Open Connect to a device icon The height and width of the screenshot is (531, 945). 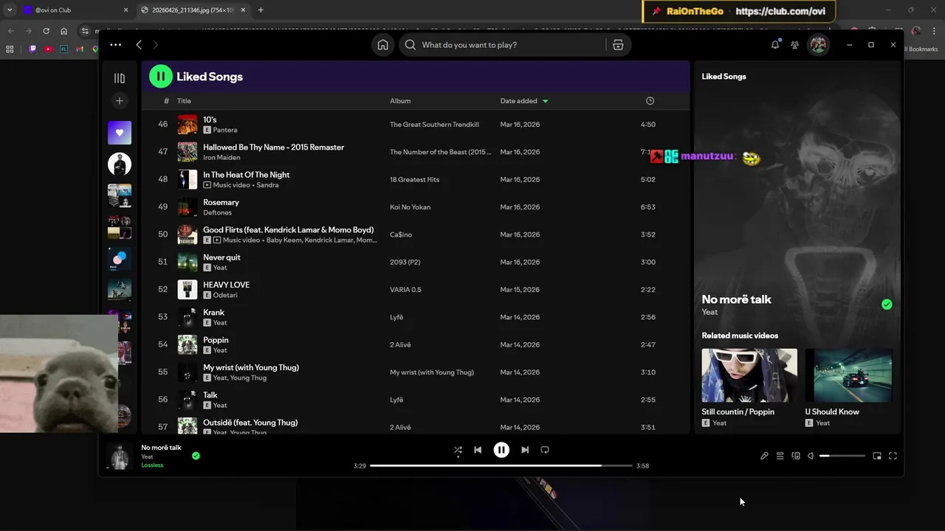(796, 456)
